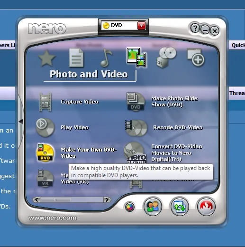Switch to the Data document category

(x=76, y=58)
